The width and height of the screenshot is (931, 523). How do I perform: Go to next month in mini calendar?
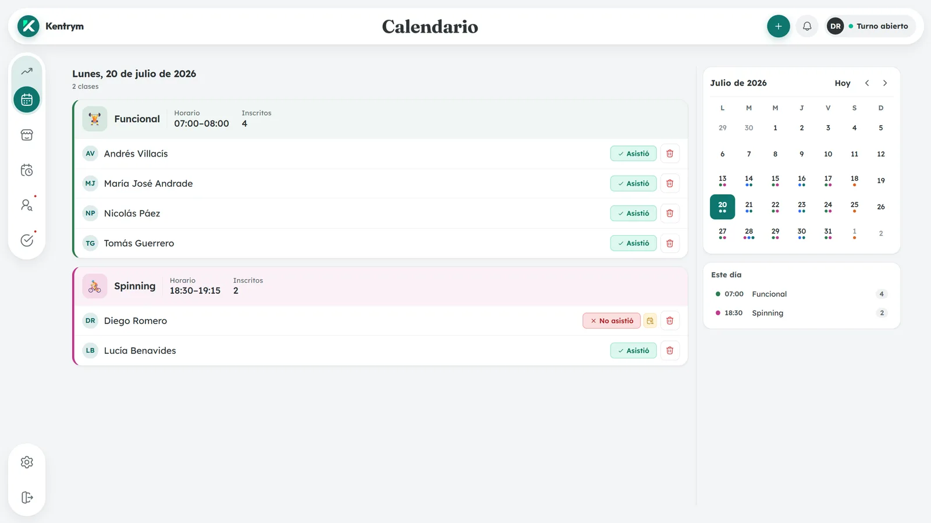click(885, 83)
